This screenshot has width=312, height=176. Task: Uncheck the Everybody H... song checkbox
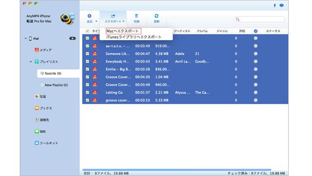tap(87, 61)
